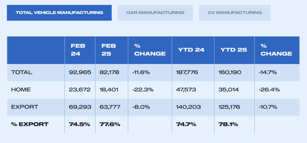Click the 92,965 total cell

pos(80,72)
